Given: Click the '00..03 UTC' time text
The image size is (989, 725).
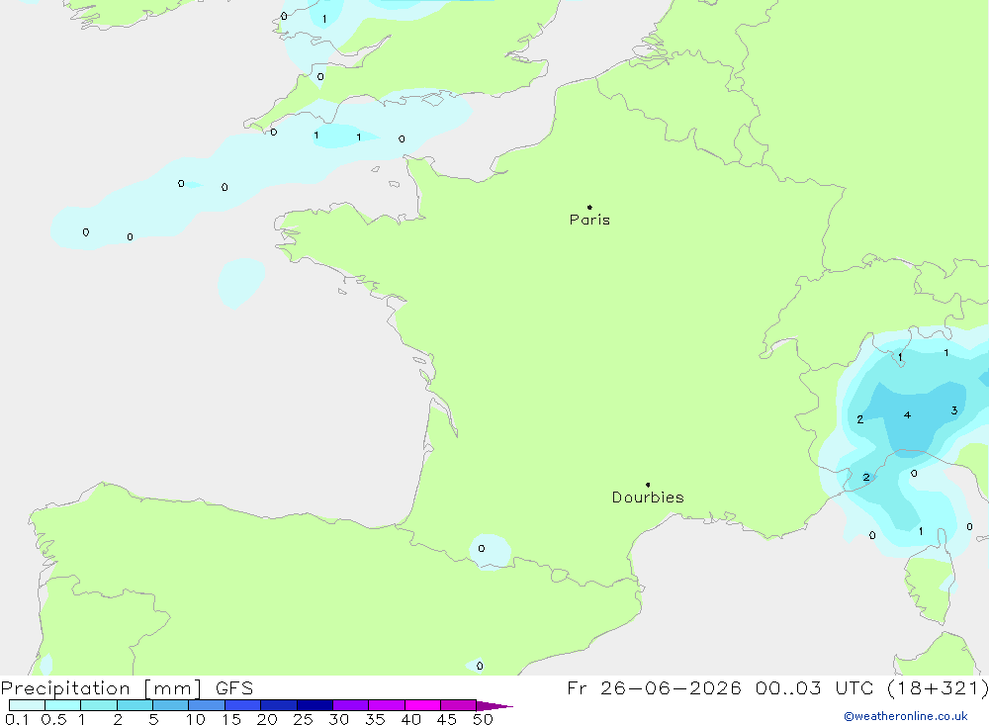Looking at the screenshot, I should click(x=813, y=687).
